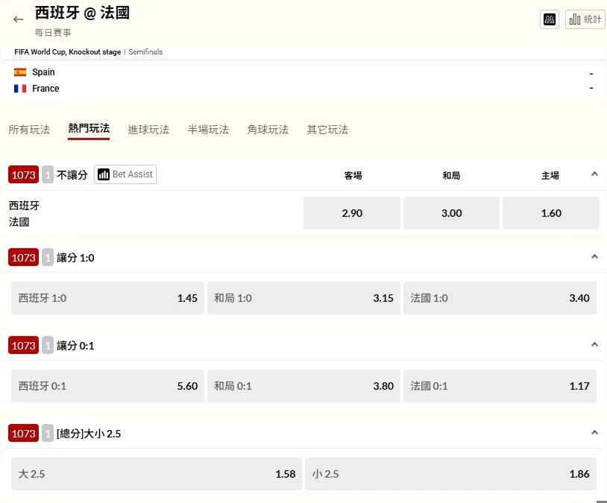Choose 大 2.5 at 1.58
Viewport: 607px width, 503px height.
click(157, 474)
